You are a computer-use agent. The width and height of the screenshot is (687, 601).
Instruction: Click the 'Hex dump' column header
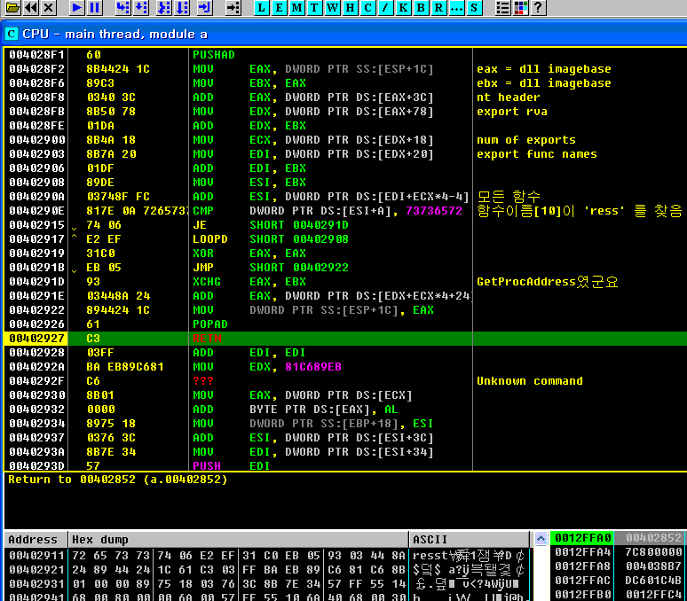tap(239, 539)
